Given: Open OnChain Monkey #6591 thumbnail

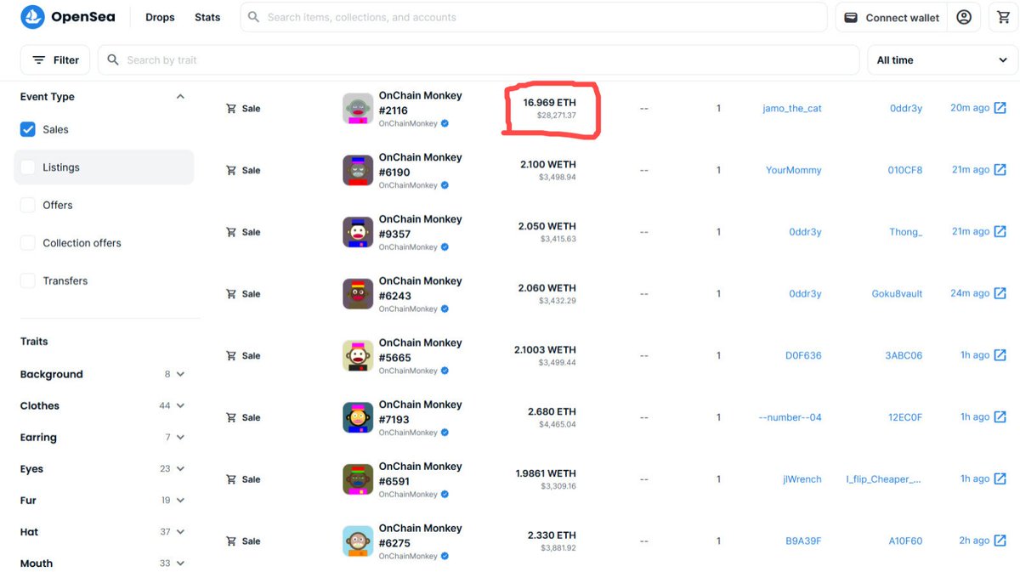Looking at the screenshot, I should [x=358, y=479].
